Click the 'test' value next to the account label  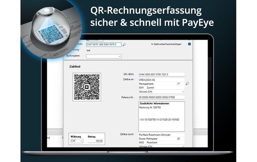pyautogui.click(x=89, y=50)
